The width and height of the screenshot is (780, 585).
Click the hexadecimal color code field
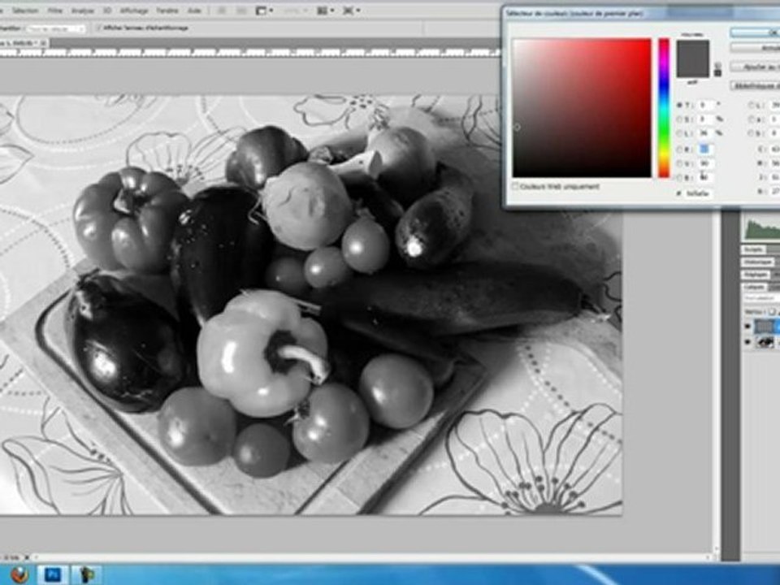[x=697, y=193]
